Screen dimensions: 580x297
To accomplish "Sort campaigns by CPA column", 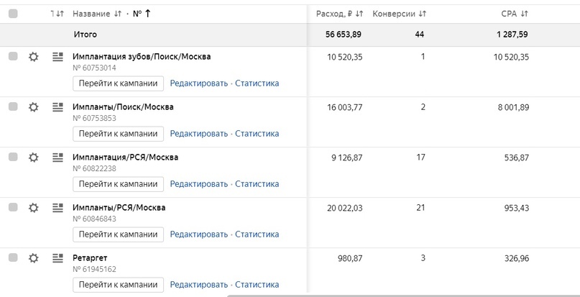I will pos(514,14).
